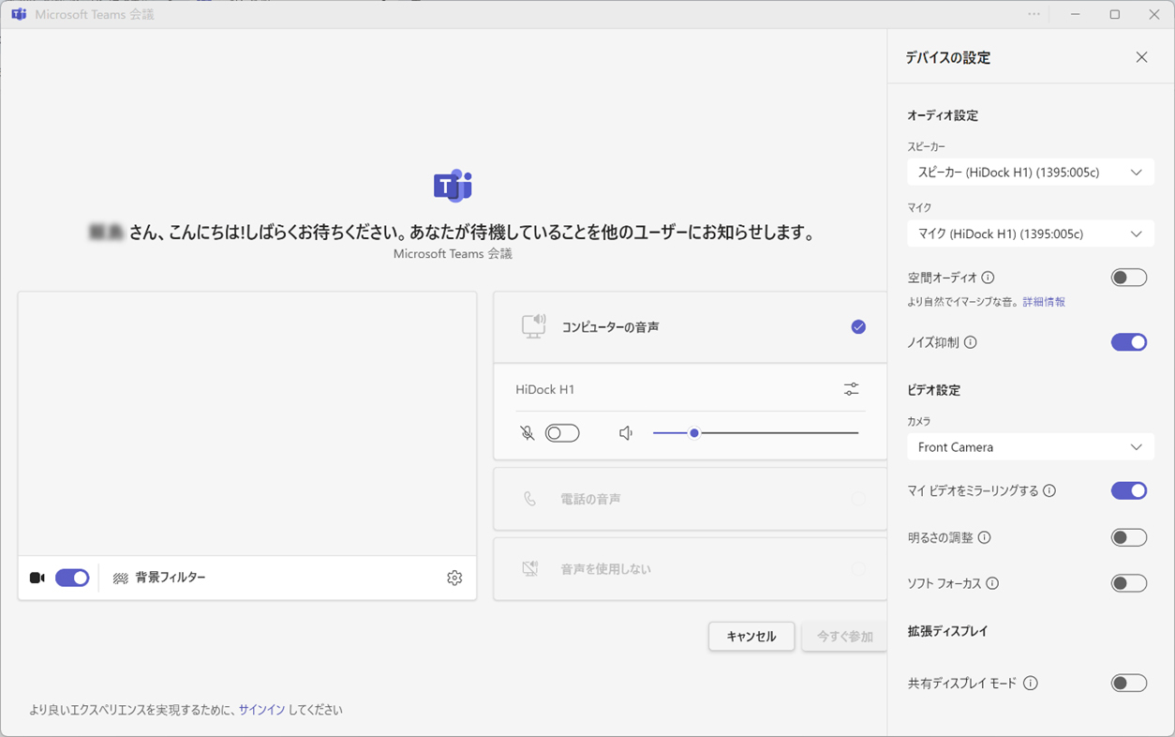Image resolution: width=1175 pixels, height=737 pixels.
Task: Turn on 共有ディスプレイ モード toggle
Action: tap(1129, 684)
